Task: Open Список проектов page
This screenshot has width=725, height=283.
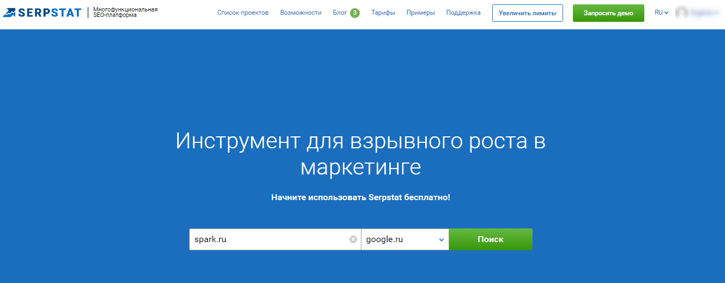Action: tap(243, 13)
